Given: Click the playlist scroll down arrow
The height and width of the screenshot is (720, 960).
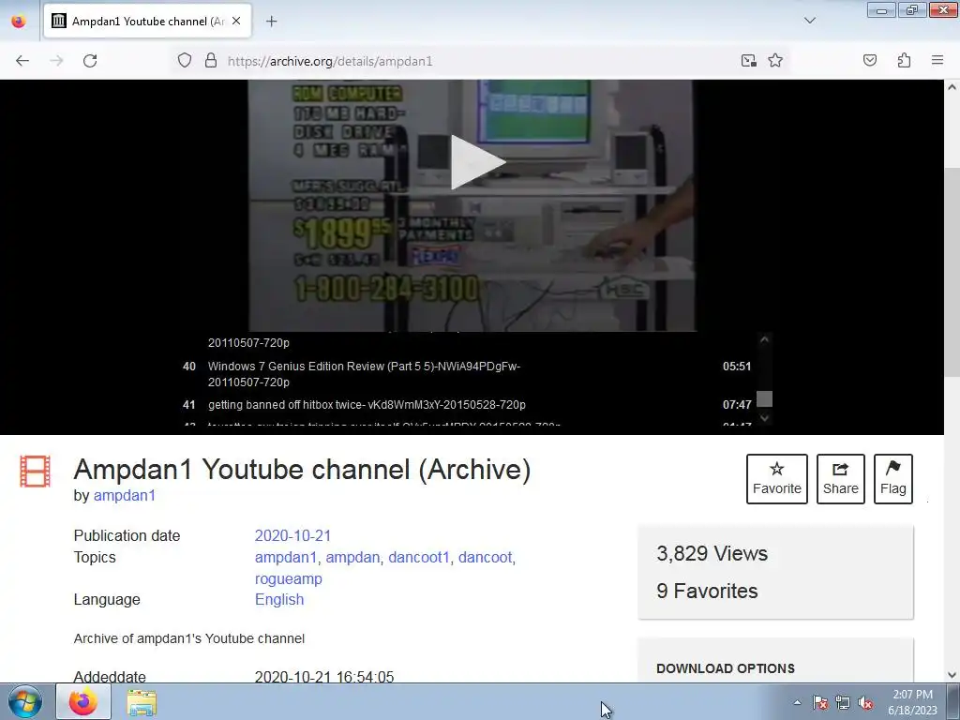Looking at the screenshot, I should tap(764, 418).
